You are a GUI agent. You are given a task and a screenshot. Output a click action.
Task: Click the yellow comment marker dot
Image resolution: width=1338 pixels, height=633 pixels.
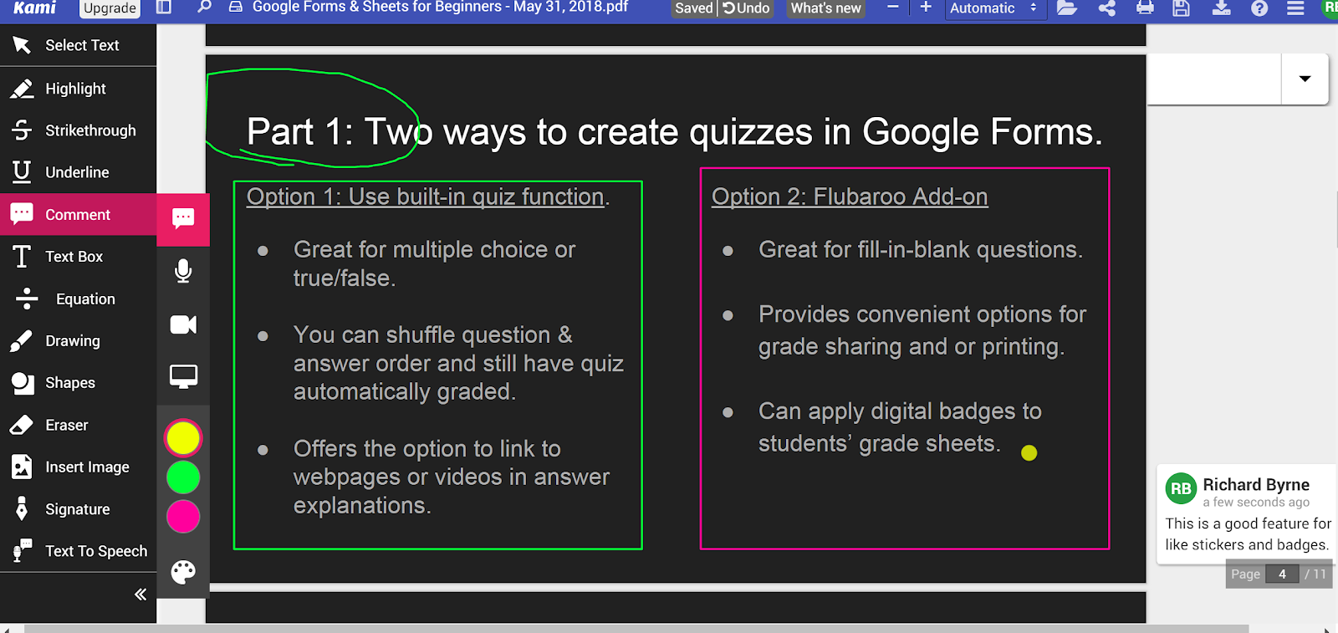click(1029, 452)
